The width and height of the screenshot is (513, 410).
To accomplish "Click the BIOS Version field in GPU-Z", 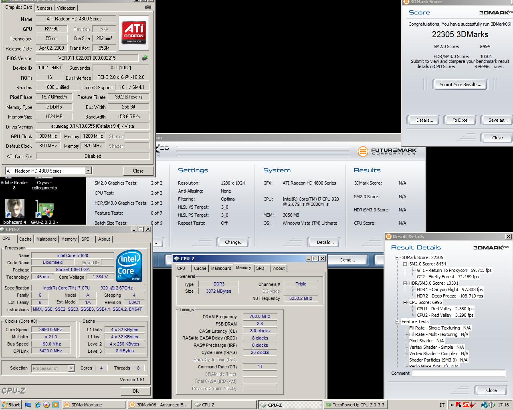I will tap(87, 58).
